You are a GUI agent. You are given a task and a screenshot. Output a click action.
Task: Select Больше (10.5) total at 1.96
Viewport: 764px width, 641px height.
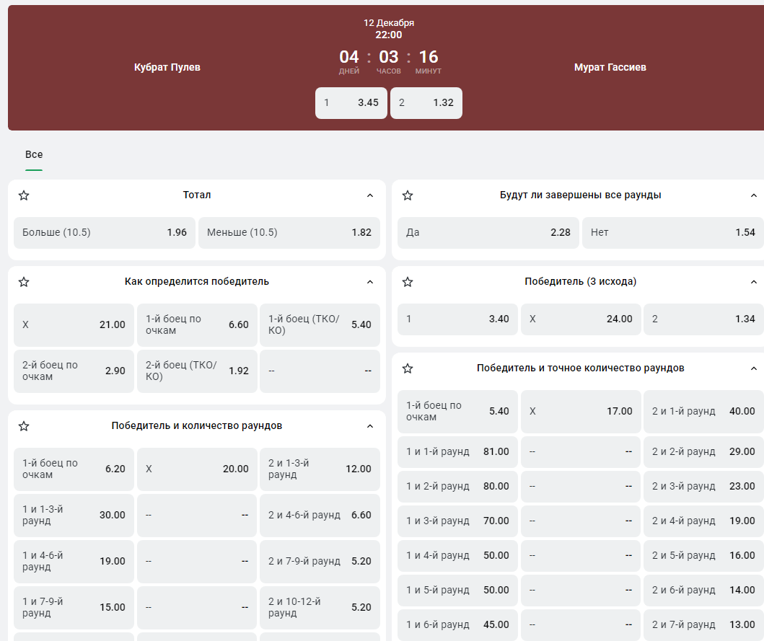105,233
